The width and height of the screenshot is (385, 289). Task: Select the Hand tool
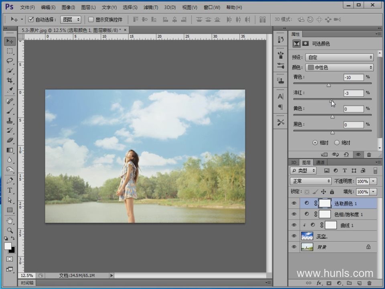10,221
